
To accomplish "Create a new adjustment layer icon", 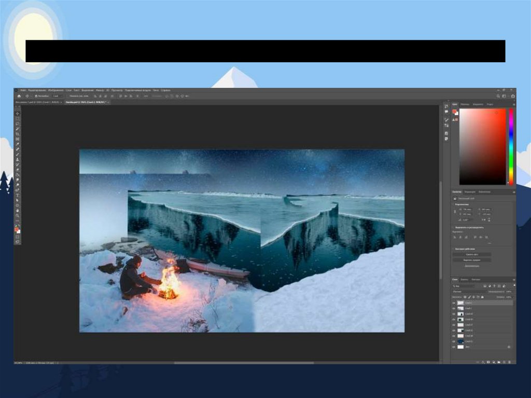I will click(x=494, y=362).
